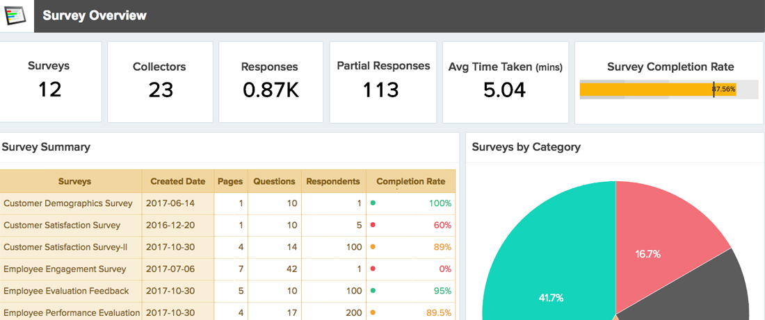Screen dimensions: 765x320
Task: Click the date 2017-07-06
Action: [170, 269]
